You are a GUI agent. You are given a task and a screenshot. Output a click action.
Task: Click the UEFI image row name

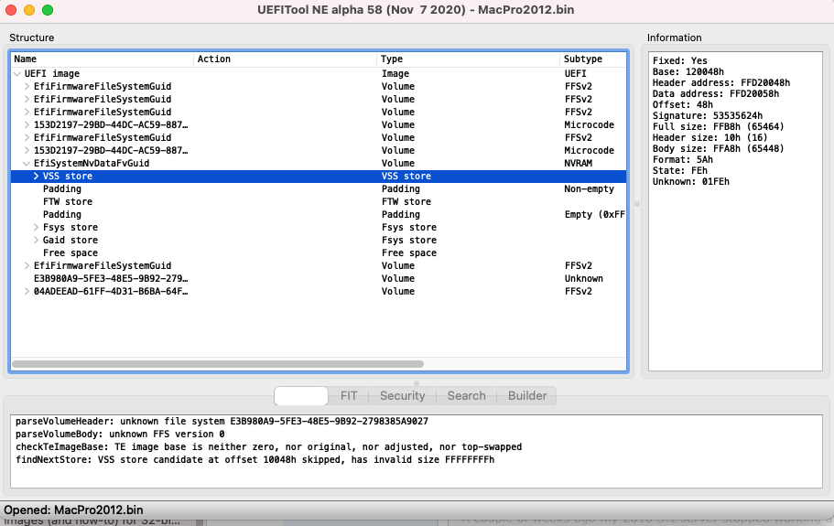[x=52, y=74]
